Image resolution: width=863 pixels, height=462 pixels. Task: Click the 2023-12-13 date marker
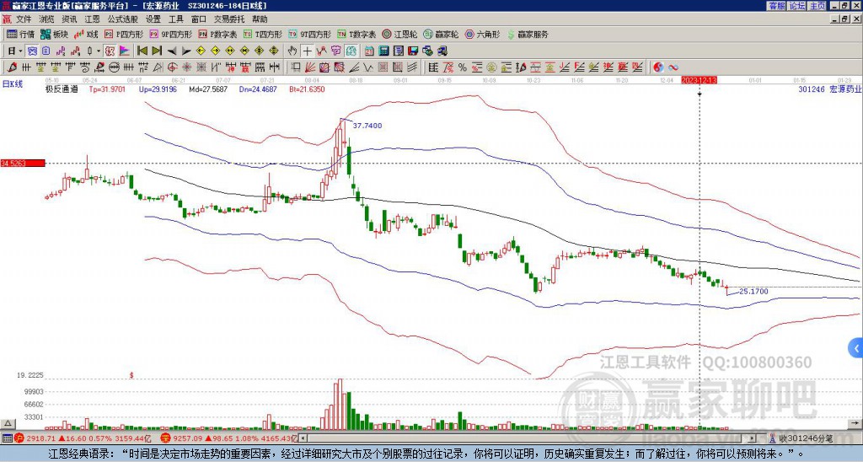pos(699,80)
